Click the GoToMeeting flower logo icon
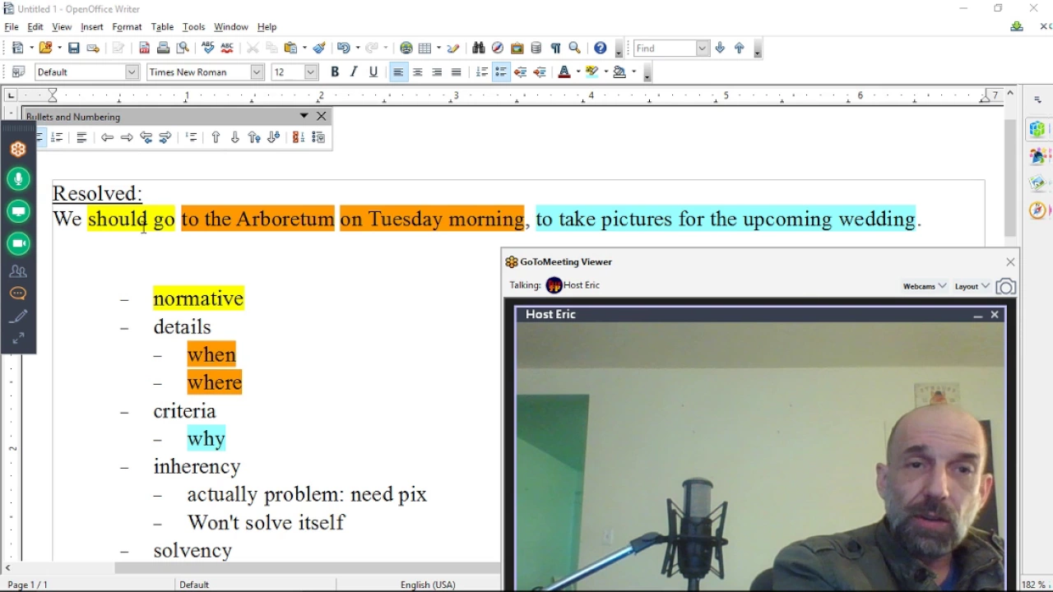 pos(18,150)
